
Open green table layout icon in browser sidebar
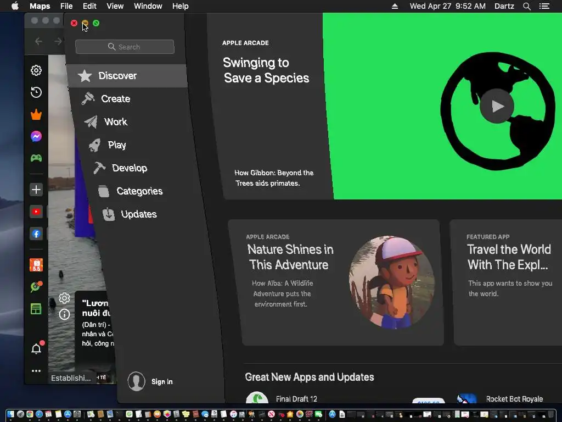pyautogui.click(x=36, y=309)
